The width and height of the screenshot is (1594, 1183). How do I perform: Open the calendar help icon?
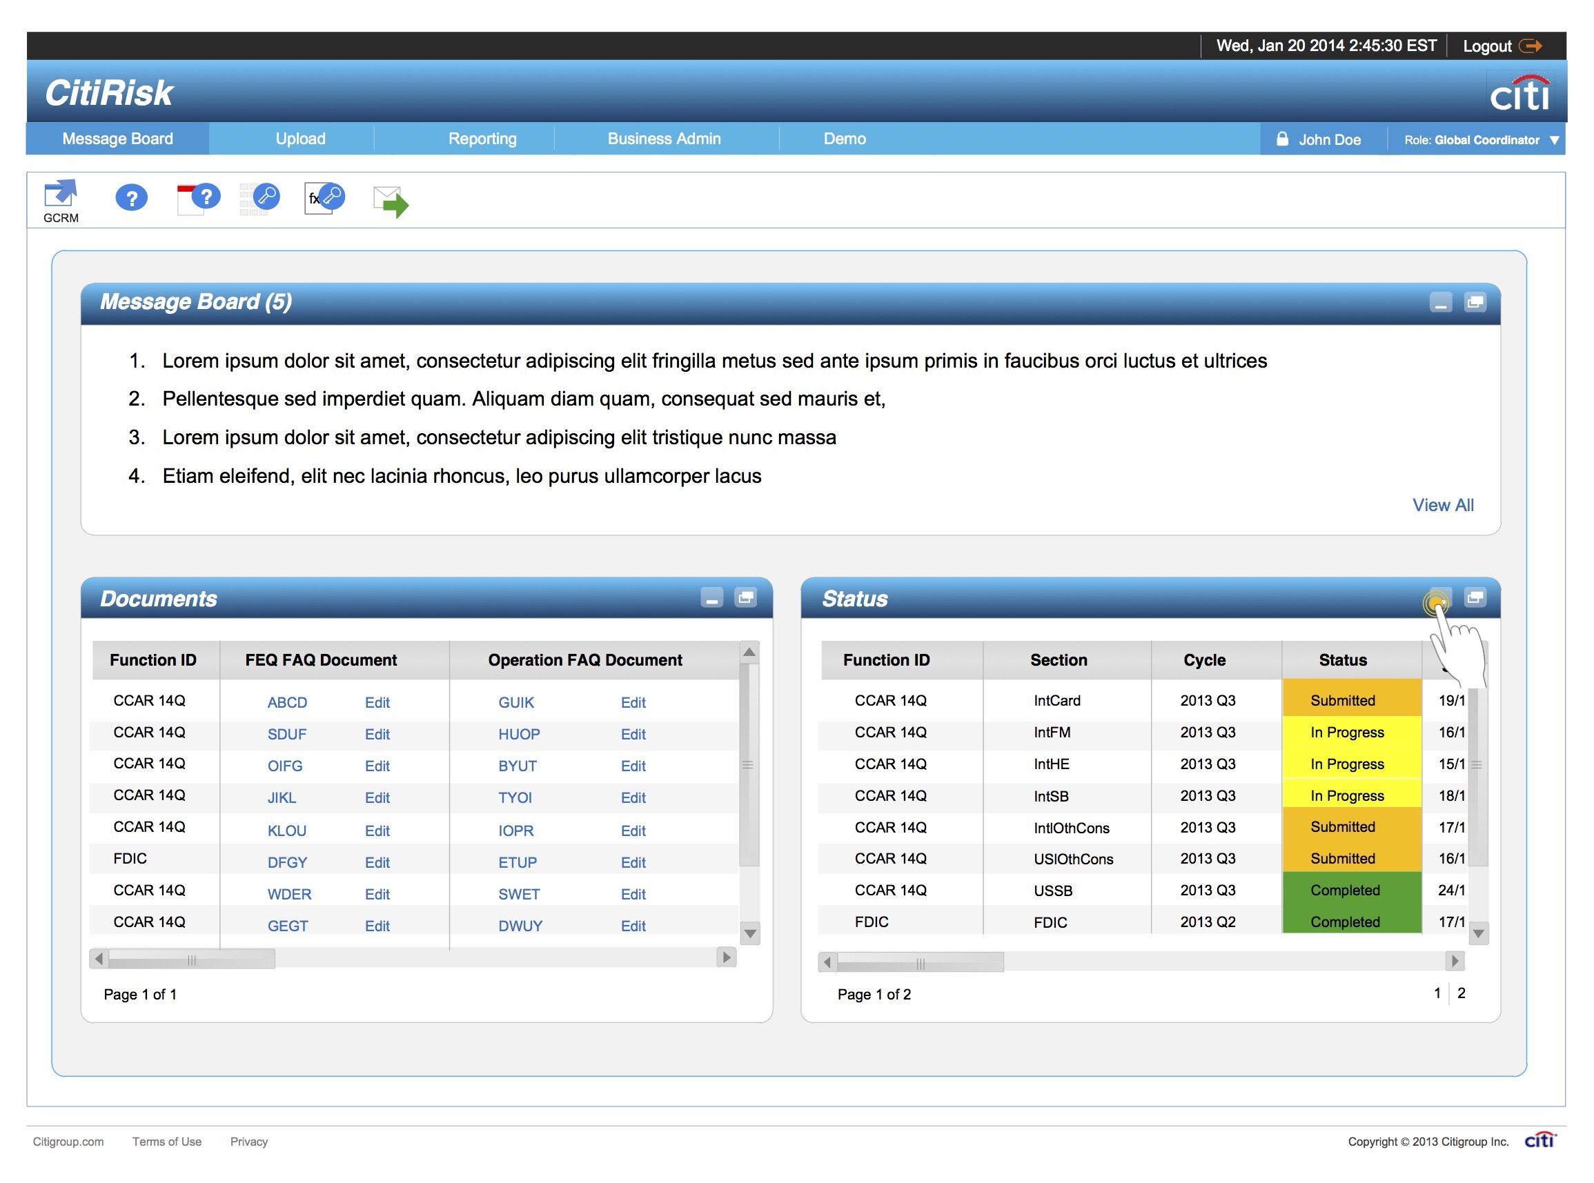(198, 198)
